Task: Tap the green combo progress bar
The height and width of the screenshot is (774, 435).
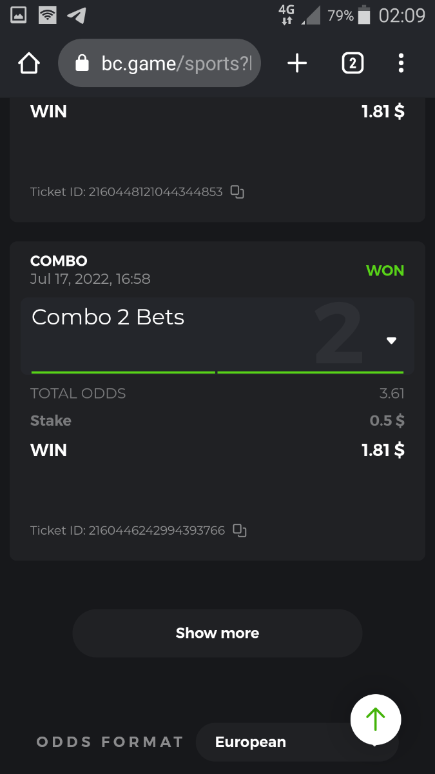Action: pyautogui.click(x=217, y=372)
